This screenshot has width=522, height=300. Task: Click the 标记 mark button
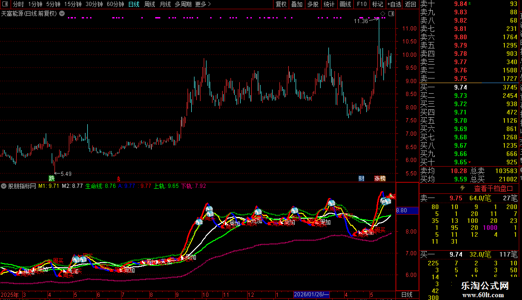click(377, 4)
